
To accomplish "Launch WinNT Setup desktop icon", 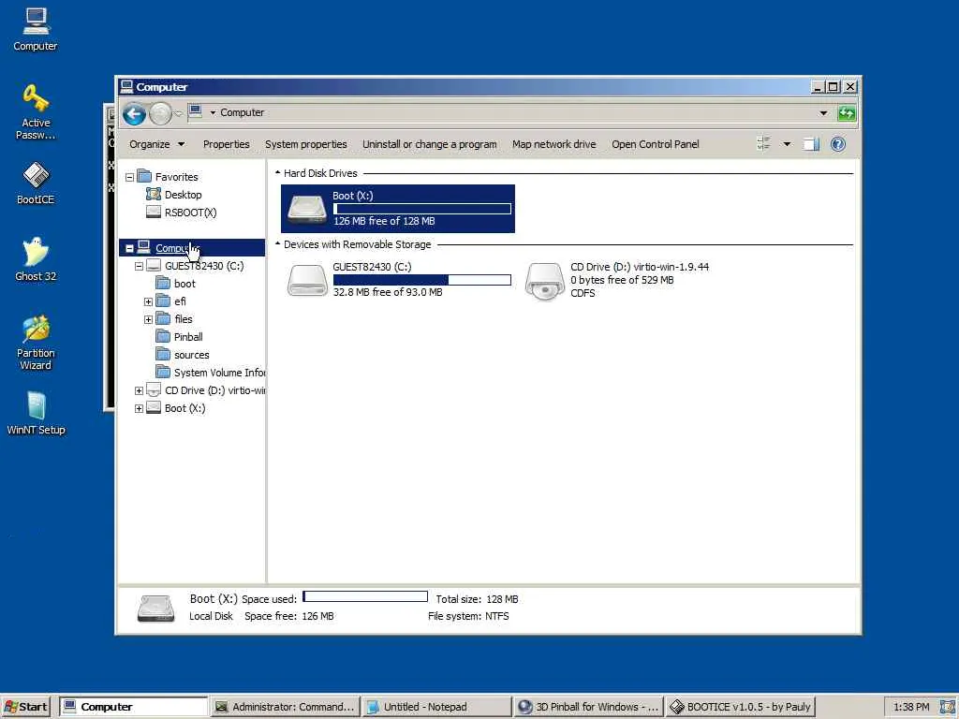I will coord(36,414).
